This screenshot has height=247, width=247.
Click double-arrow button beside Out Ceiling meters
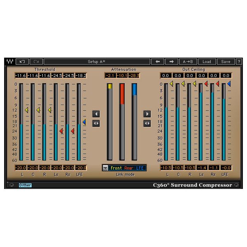(147, 123)
